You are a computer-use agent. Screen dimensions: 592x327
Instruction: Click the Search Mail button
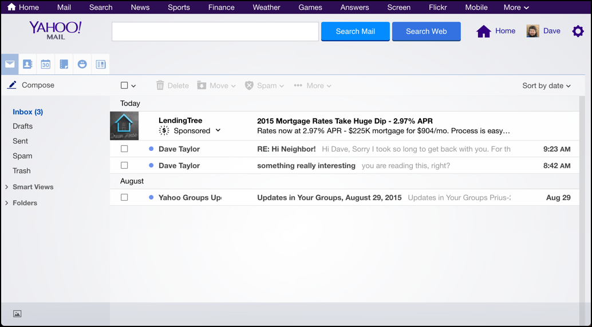click(356, 31)
